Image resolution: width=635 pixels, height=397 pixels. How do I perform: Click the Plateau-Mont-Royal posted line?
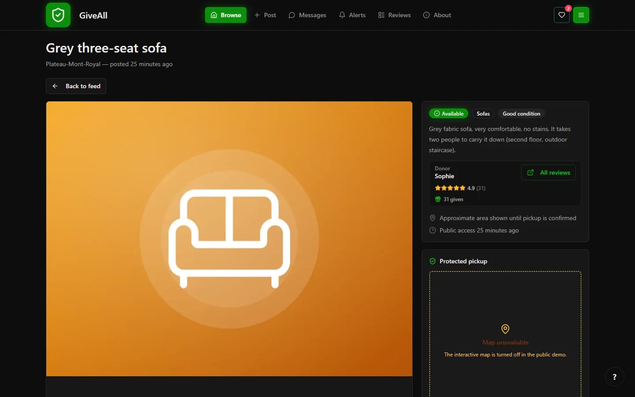click(109, 64)
